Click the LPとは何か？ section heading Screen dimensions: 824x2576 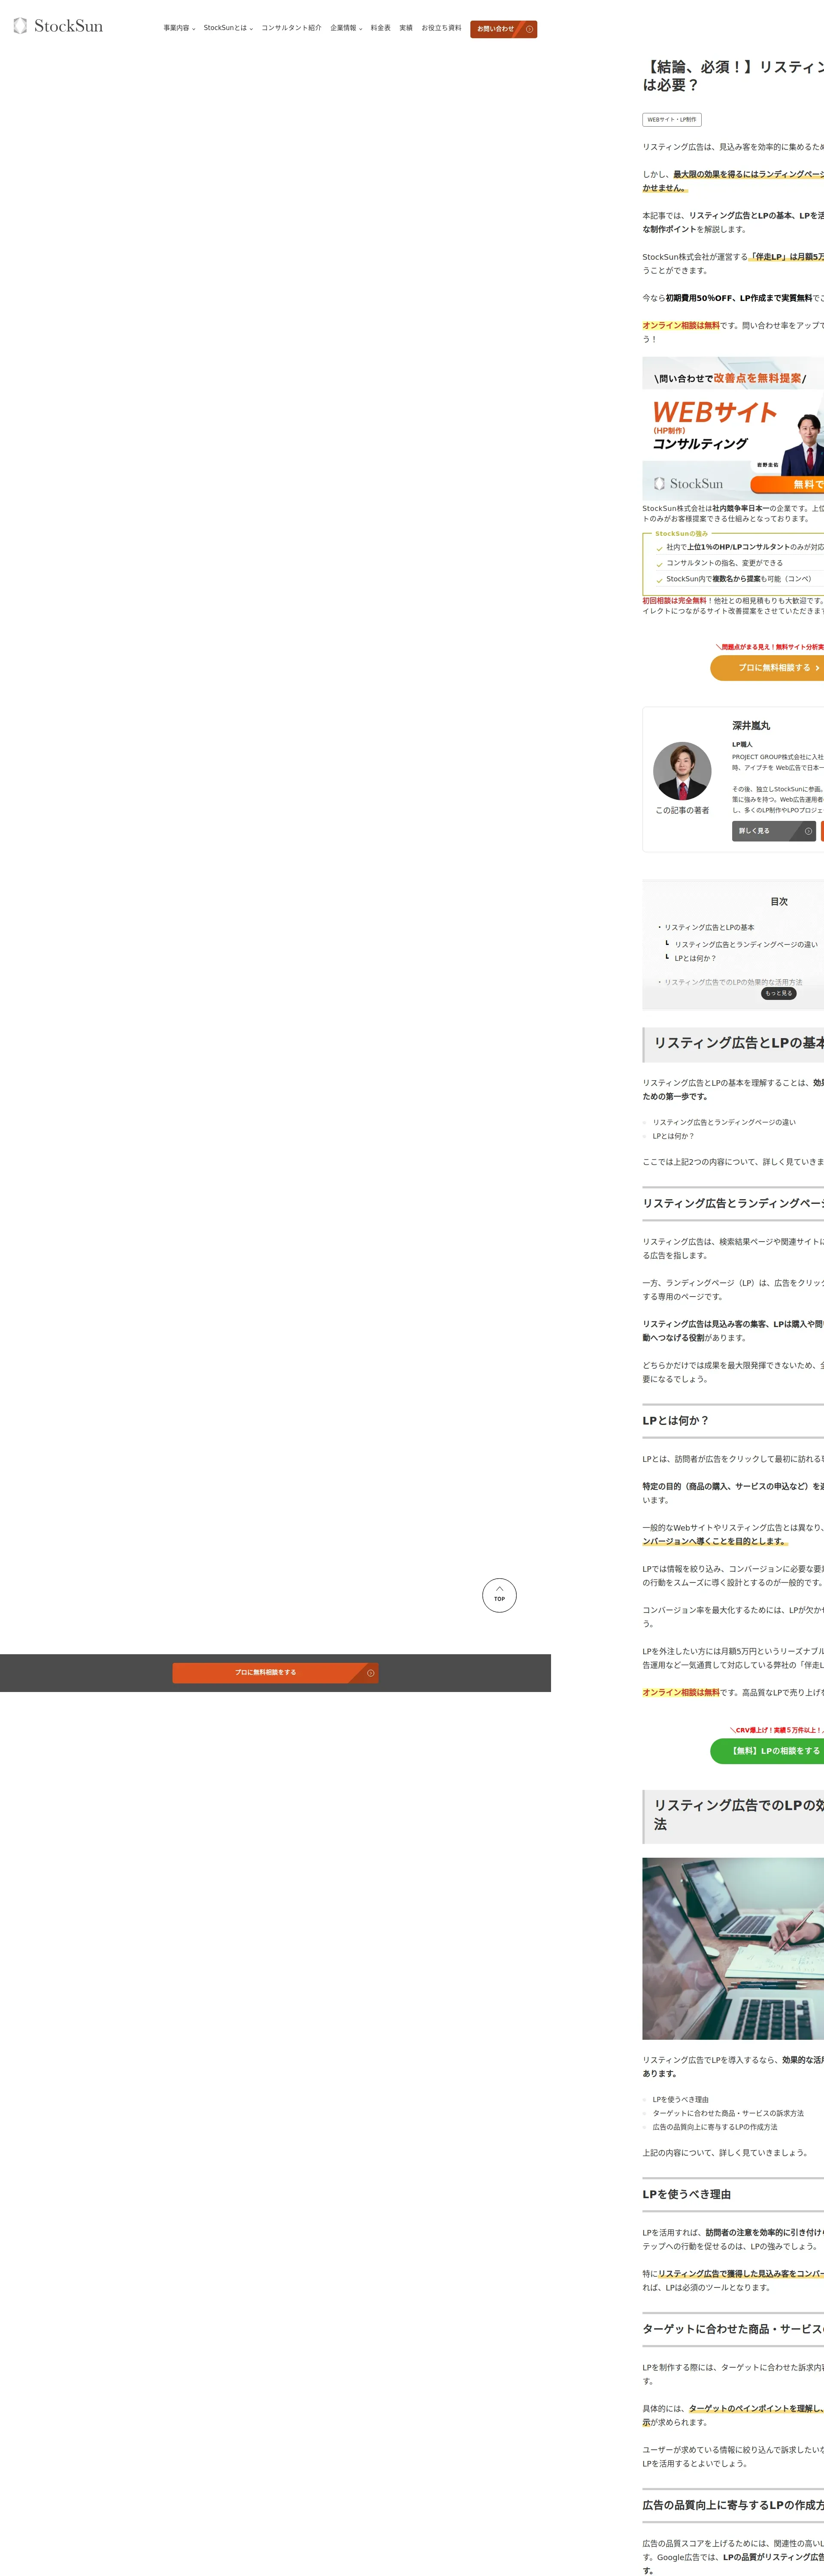click(675, 1421)
